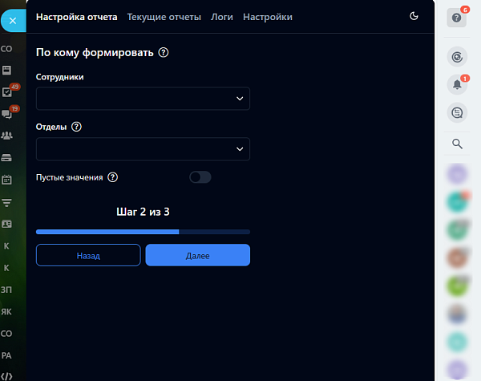Switch to Текущие отчеты tab
481x381 pixels.
pos(164,17)
